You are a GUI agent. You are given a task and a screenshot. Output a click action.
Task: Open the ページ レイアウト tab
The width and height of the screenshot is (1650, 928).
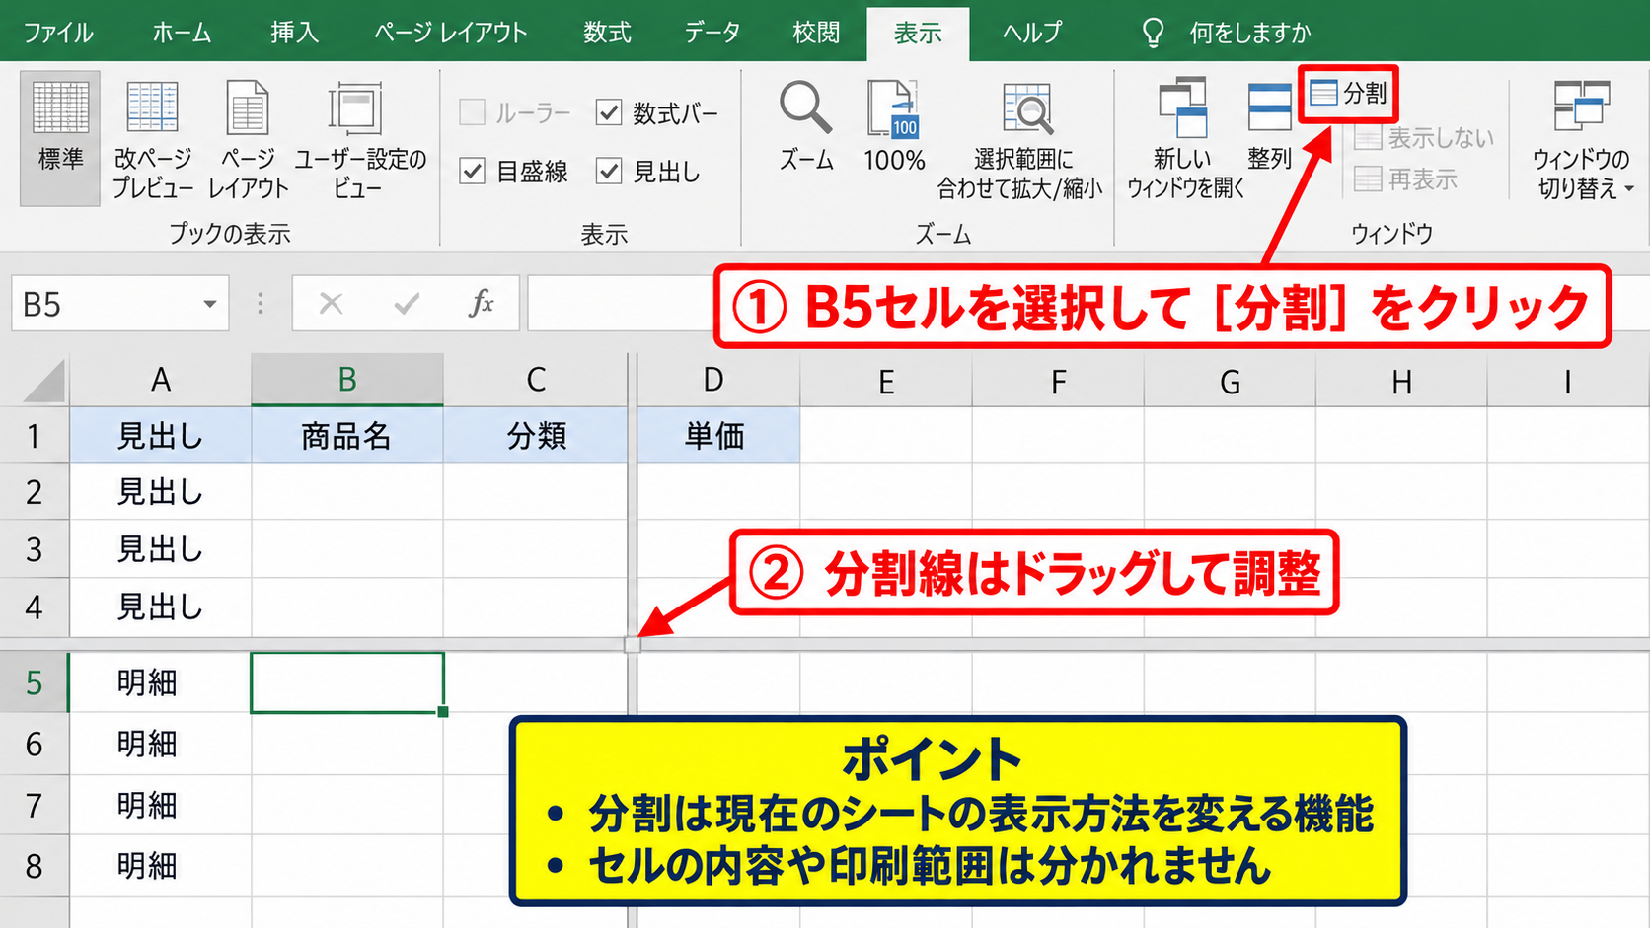tap(451, 33)
